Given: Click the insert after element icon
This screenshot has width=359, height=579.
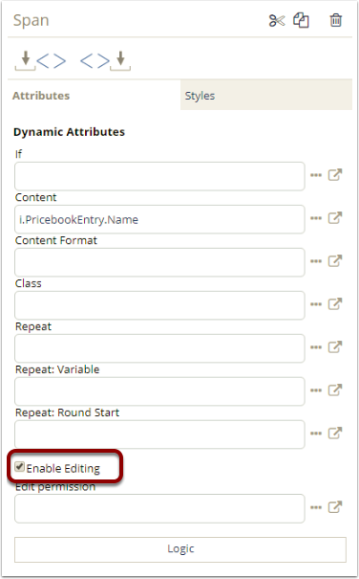Looking at the screenshot, I should tap(105, 60).
